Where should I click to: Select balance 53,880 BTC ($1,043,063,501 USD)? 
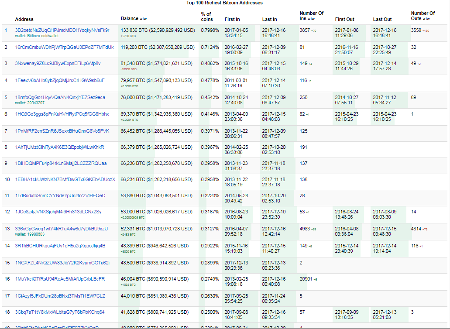pos(156,195)
